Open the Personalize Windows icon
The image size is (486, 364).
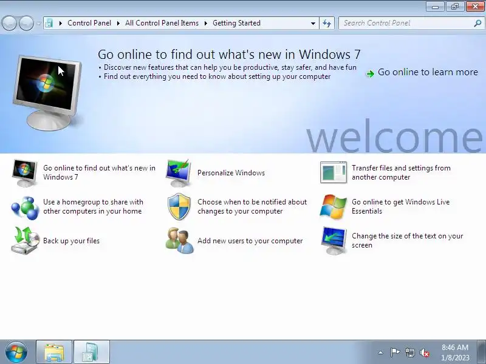pyautogui.click(x=178, y=173)
